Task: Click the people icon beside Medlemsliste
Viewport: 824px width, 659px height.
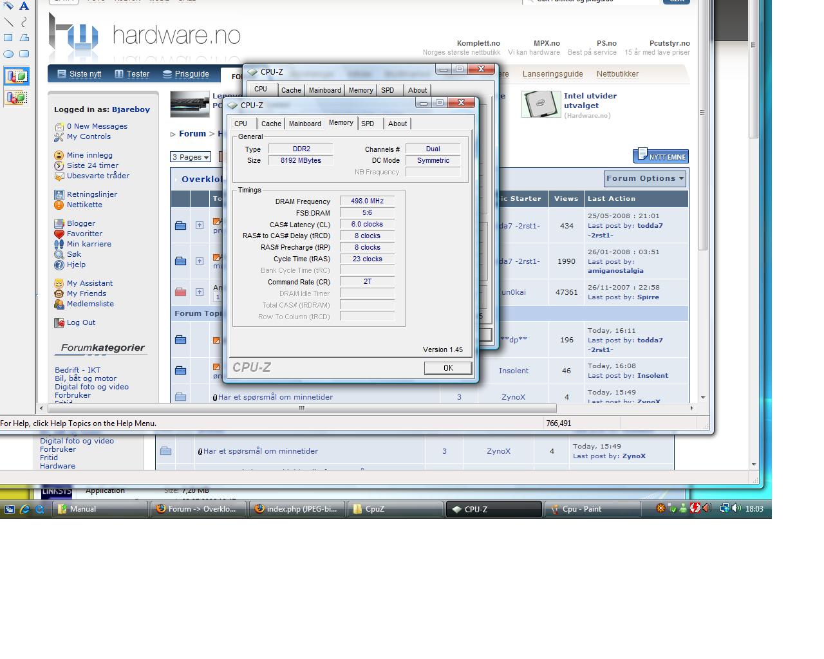Action: tap(59, 304)
